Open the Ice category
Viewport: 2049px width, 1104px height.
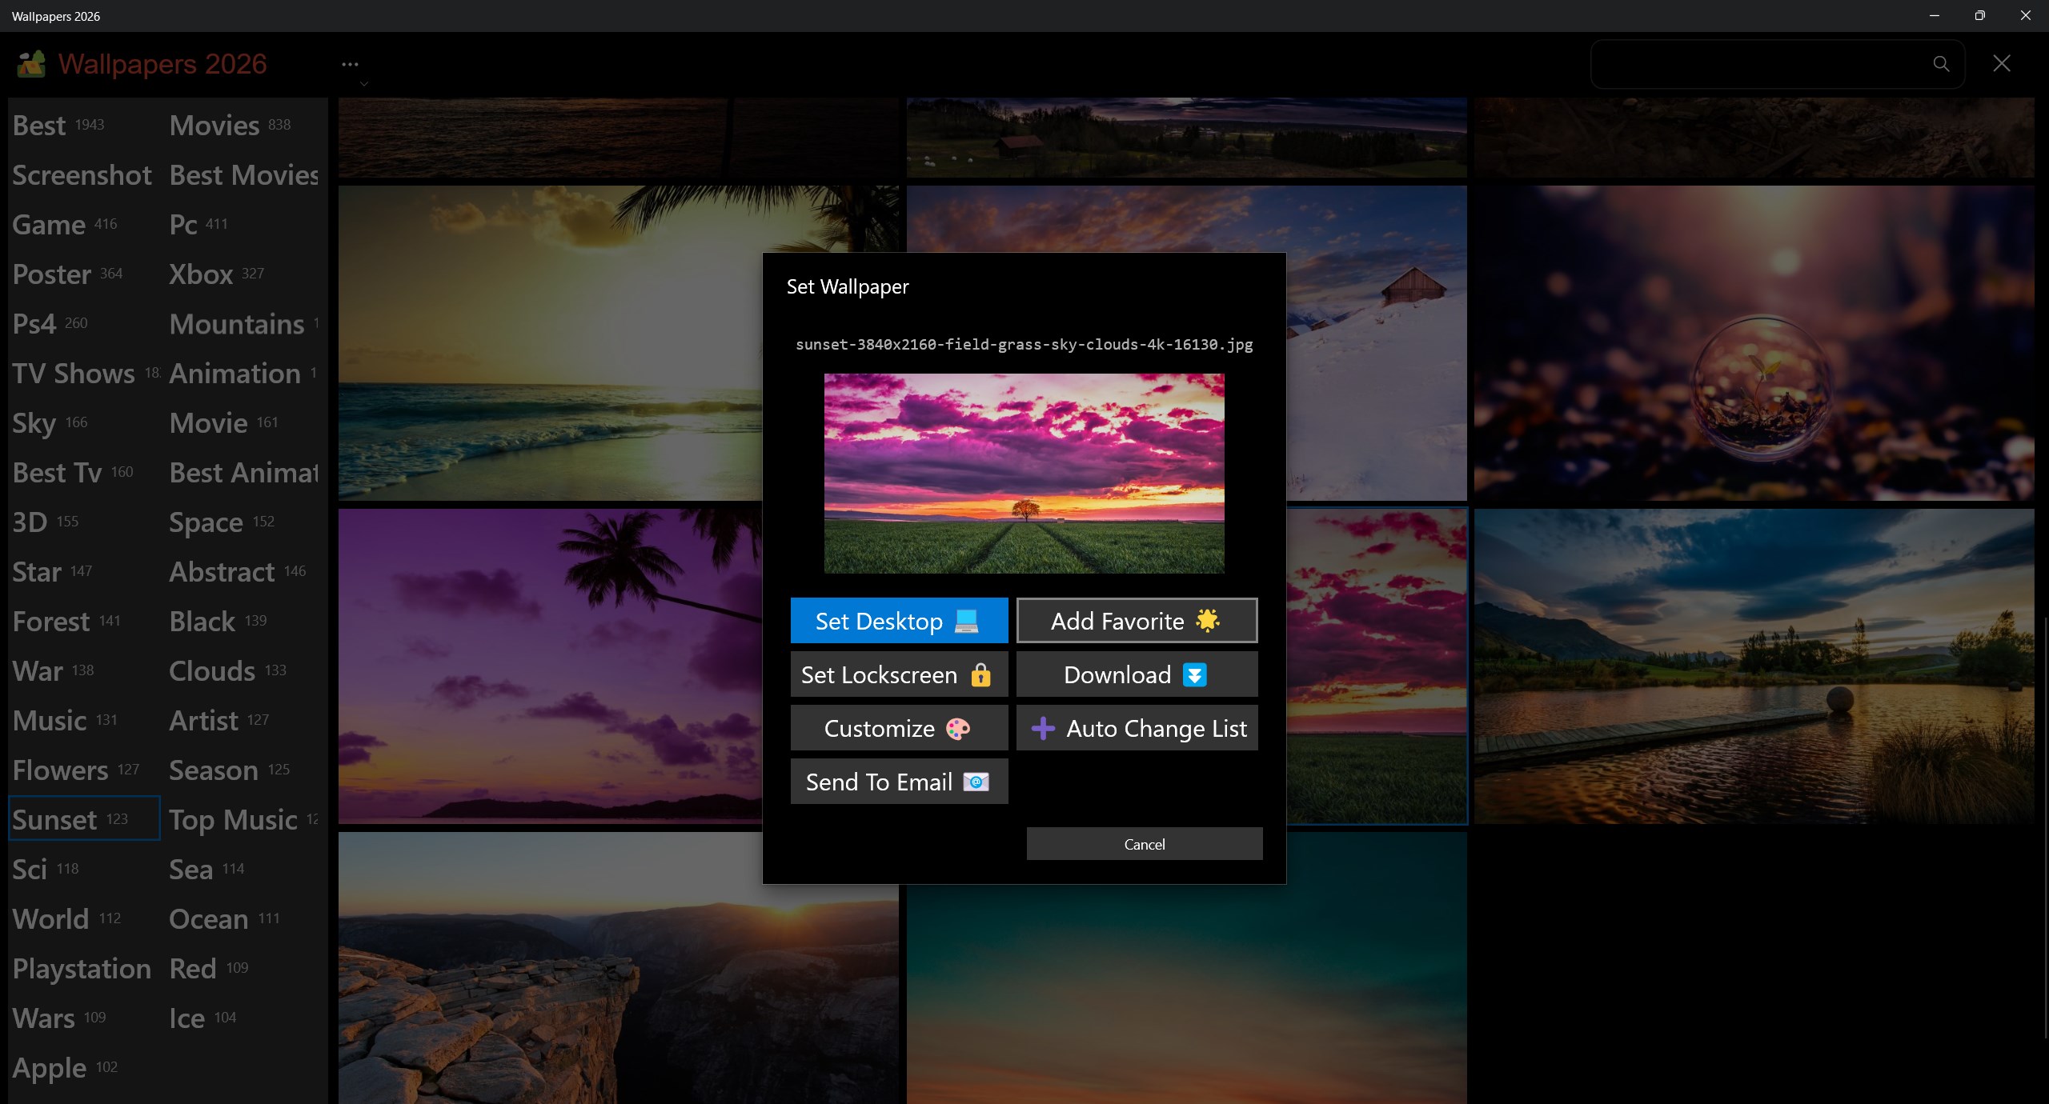[202, 1018]
